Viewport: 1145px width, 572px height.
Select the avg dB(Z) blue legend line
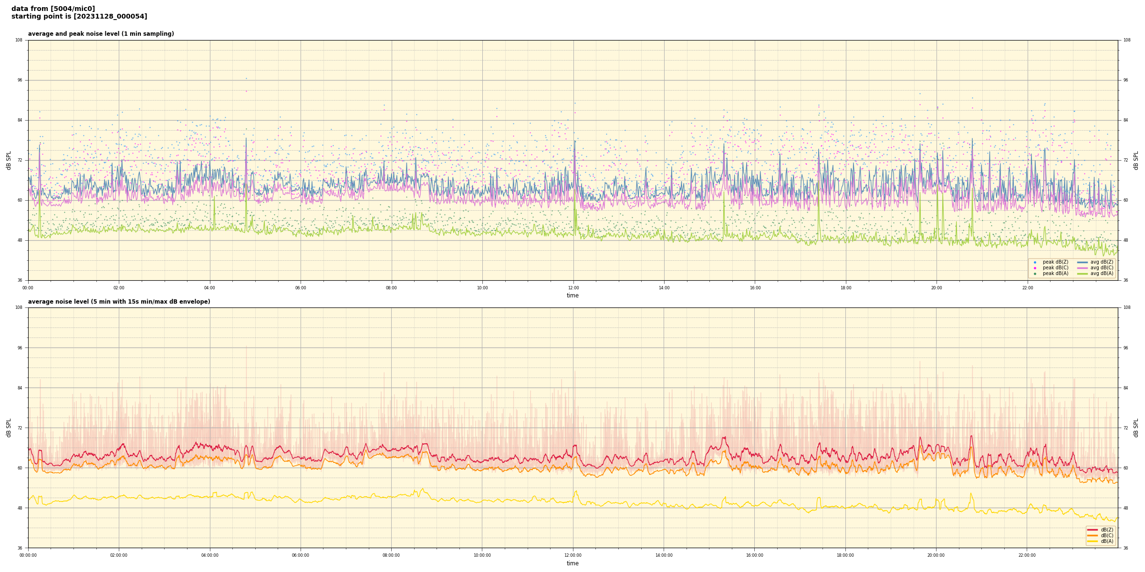pos(1083,262)
